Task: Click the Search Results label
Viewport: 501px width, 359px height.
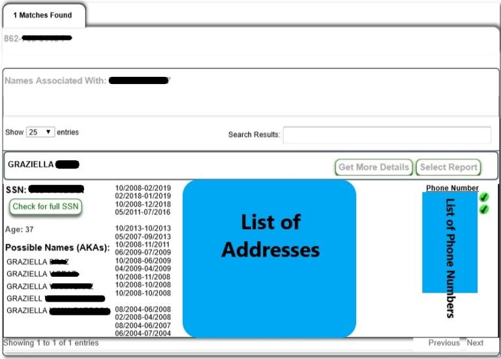Action: (254, 135)
